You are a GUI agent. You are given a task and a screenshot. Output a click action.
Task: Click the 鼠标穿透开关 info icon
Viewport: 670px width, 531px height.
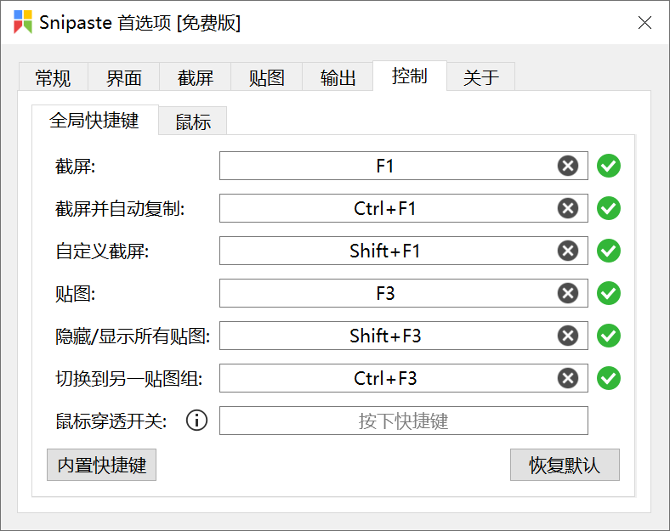(x=197, y=421)
